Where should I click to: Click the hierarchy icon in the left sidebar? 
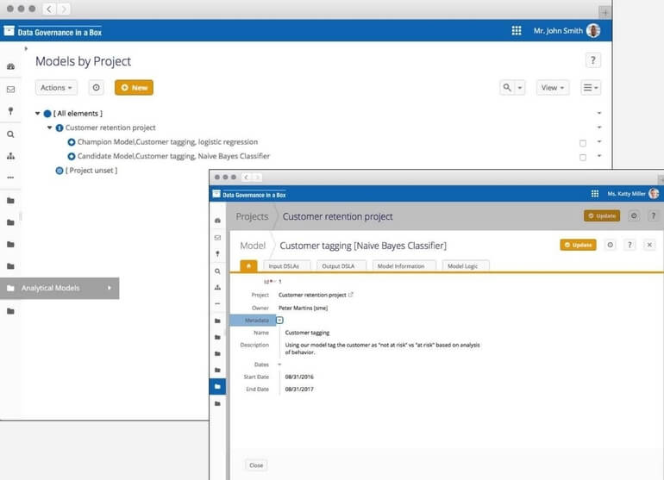pyautogui.click(x=10, y=156)
